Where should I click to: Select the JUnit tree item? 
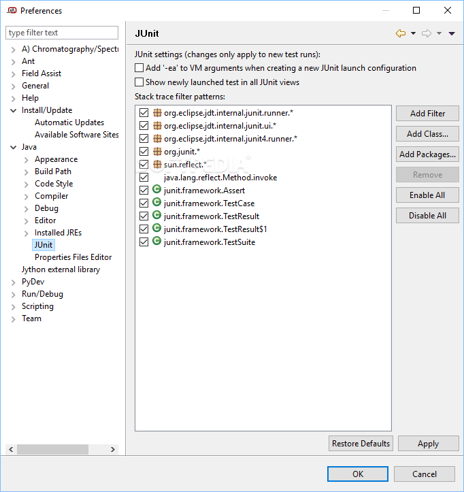44,245
